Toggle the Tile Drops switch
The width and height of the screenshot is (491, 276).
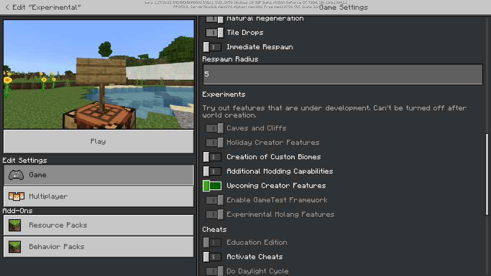pos(215,33)
